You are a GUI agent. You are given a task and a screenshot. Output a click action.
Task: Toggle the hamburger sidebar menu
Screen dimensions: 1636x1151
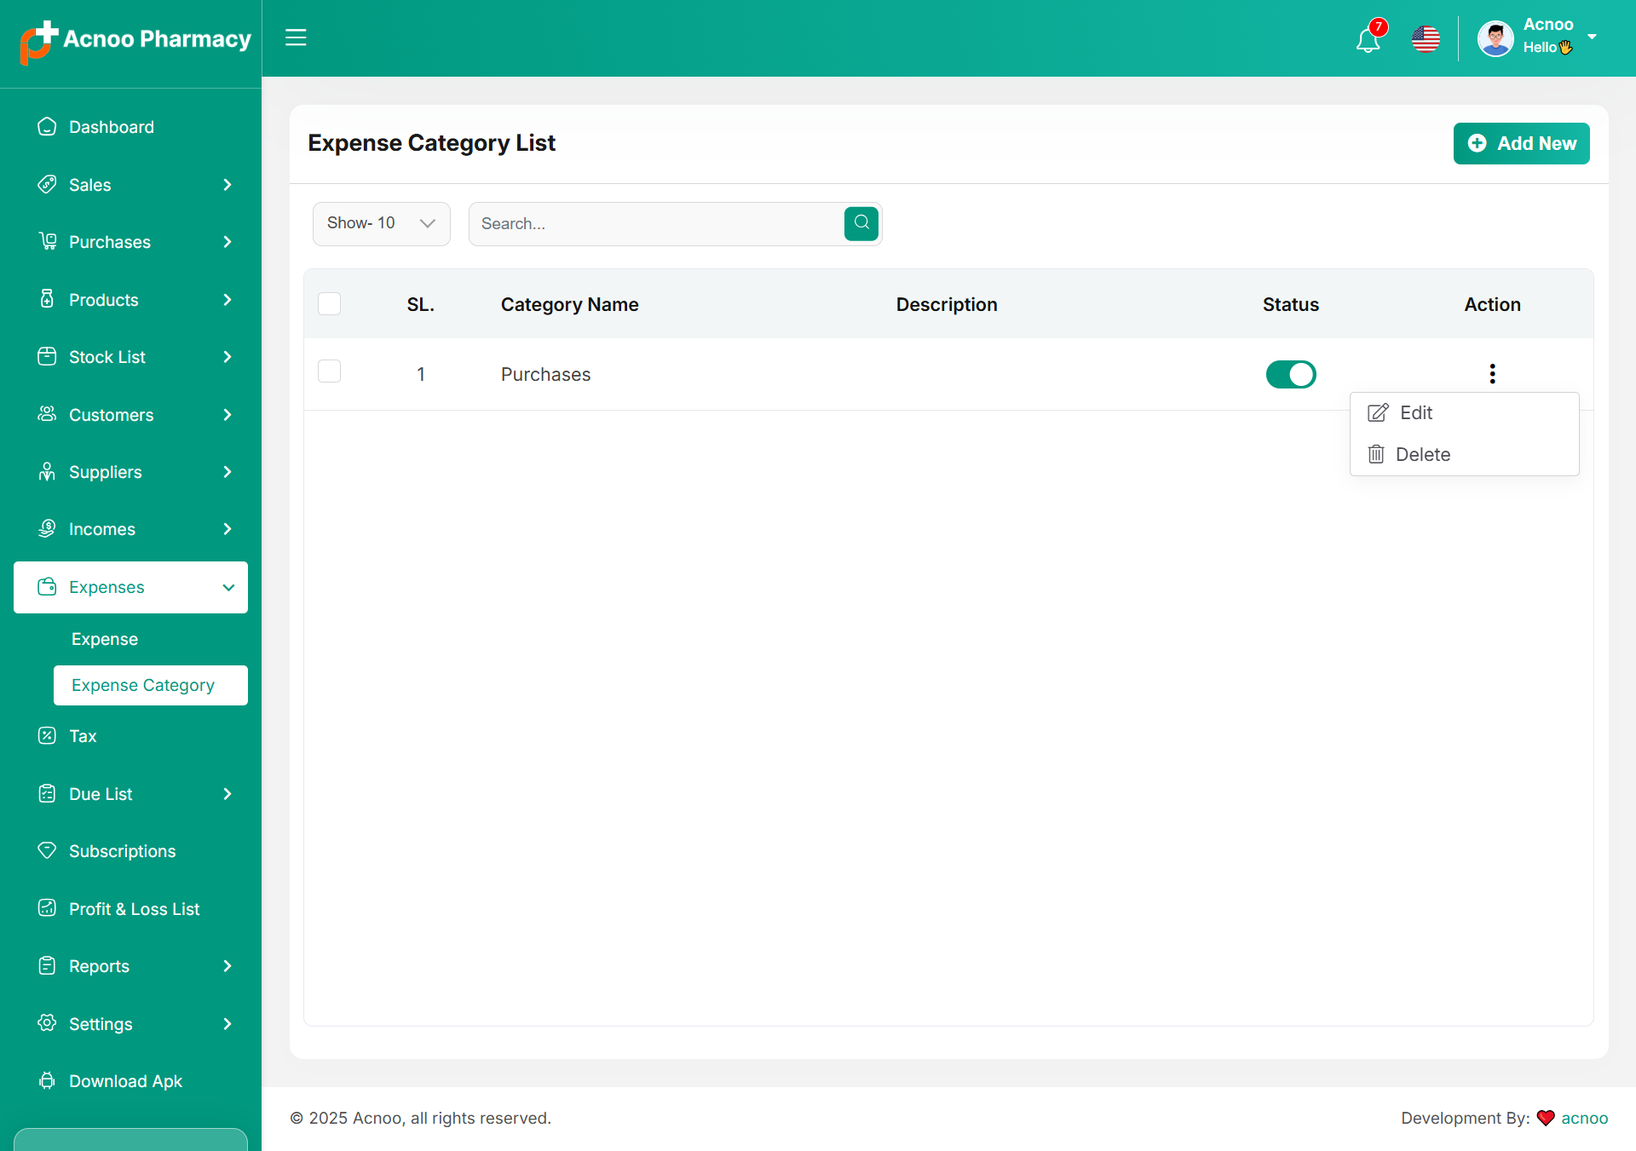click(296, 37)
